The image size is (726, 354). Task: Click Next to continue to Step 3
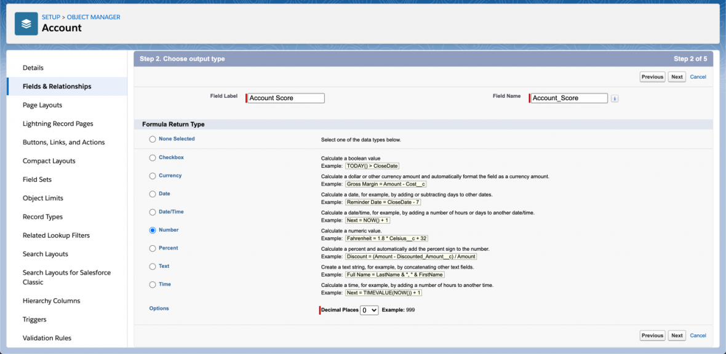click(677, 76)
